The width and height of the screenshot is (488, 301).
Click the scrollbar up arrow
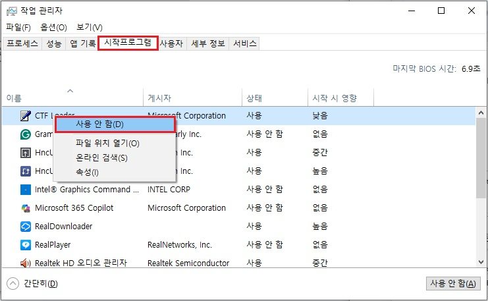[x=481, y=113]
